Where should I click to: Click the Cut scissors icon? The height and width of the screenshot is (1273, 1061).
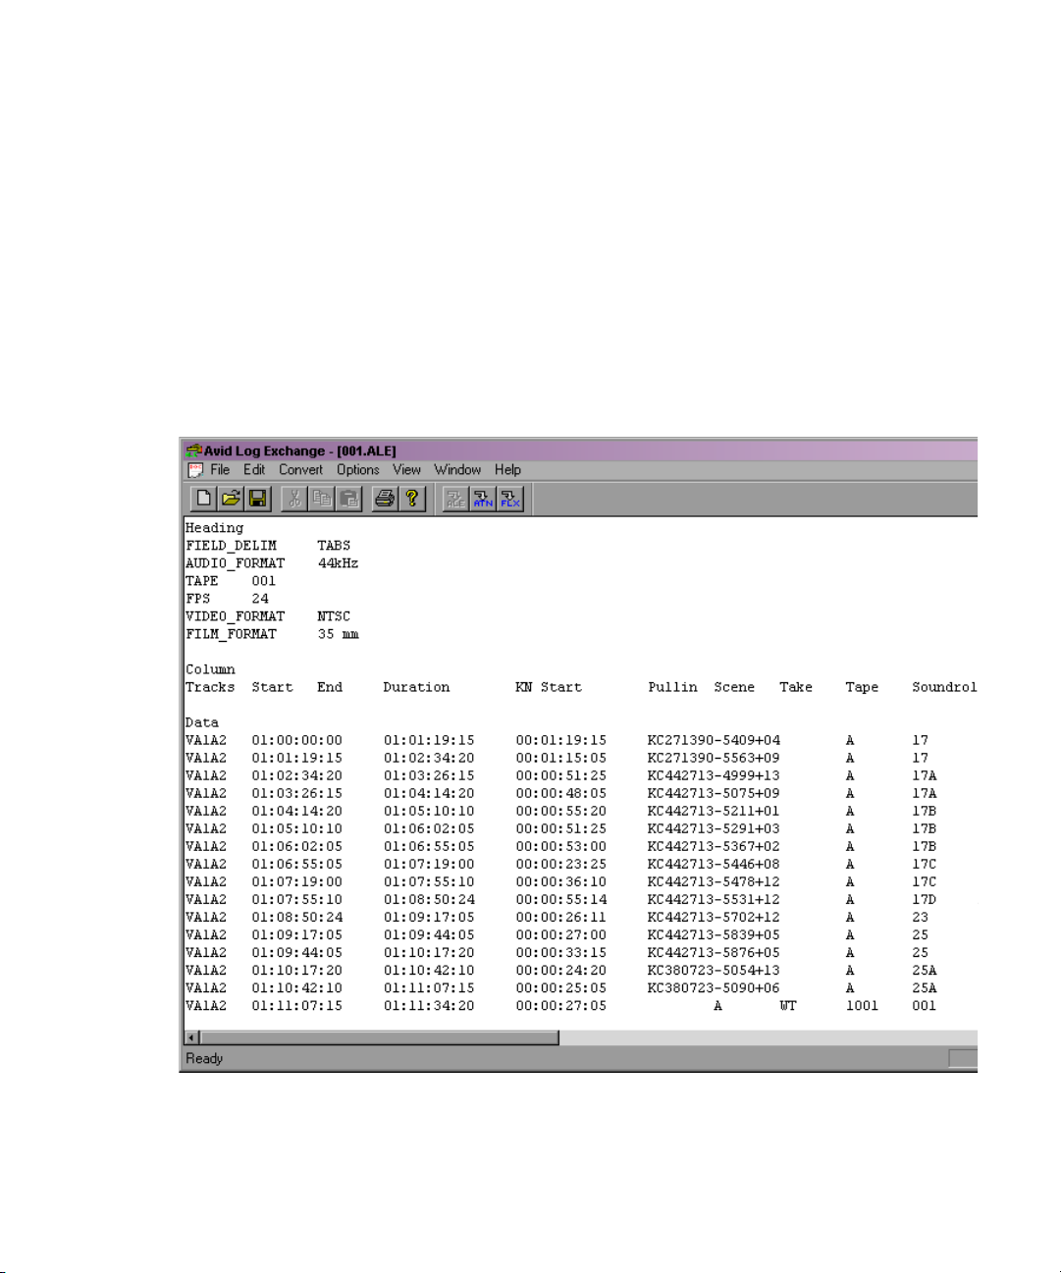click(x=294, y=499)
